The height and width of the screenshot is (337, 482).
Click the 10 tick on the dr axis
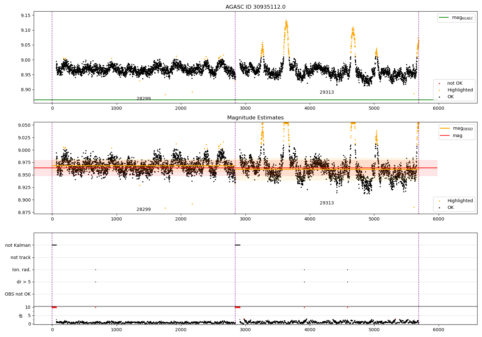[28, 307]
